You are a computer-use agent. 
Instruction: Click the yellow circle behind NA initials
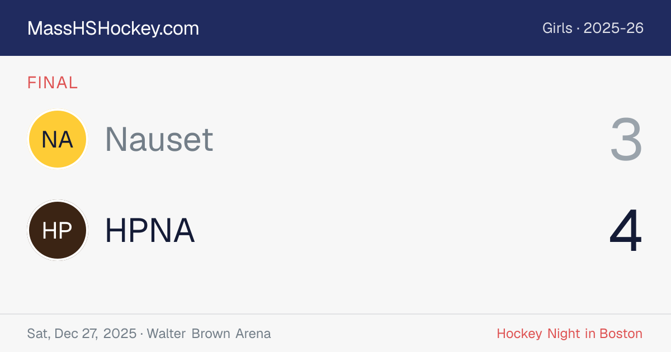click(x=58, y=139)
